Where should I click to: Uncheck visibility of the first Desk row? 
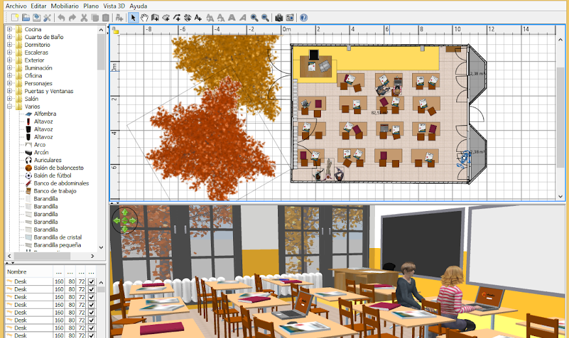click(x=91, y=281)
